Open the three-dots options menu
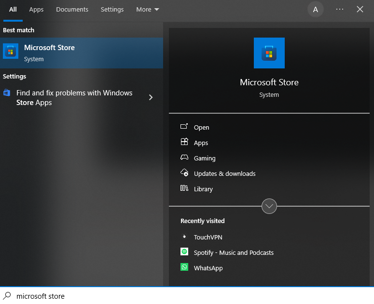The image size is (374, 304). [x=340, y=10]
